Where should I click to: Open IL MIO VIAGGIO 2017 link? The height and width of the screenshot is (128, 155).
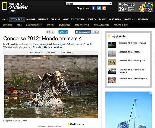(34, 25)
